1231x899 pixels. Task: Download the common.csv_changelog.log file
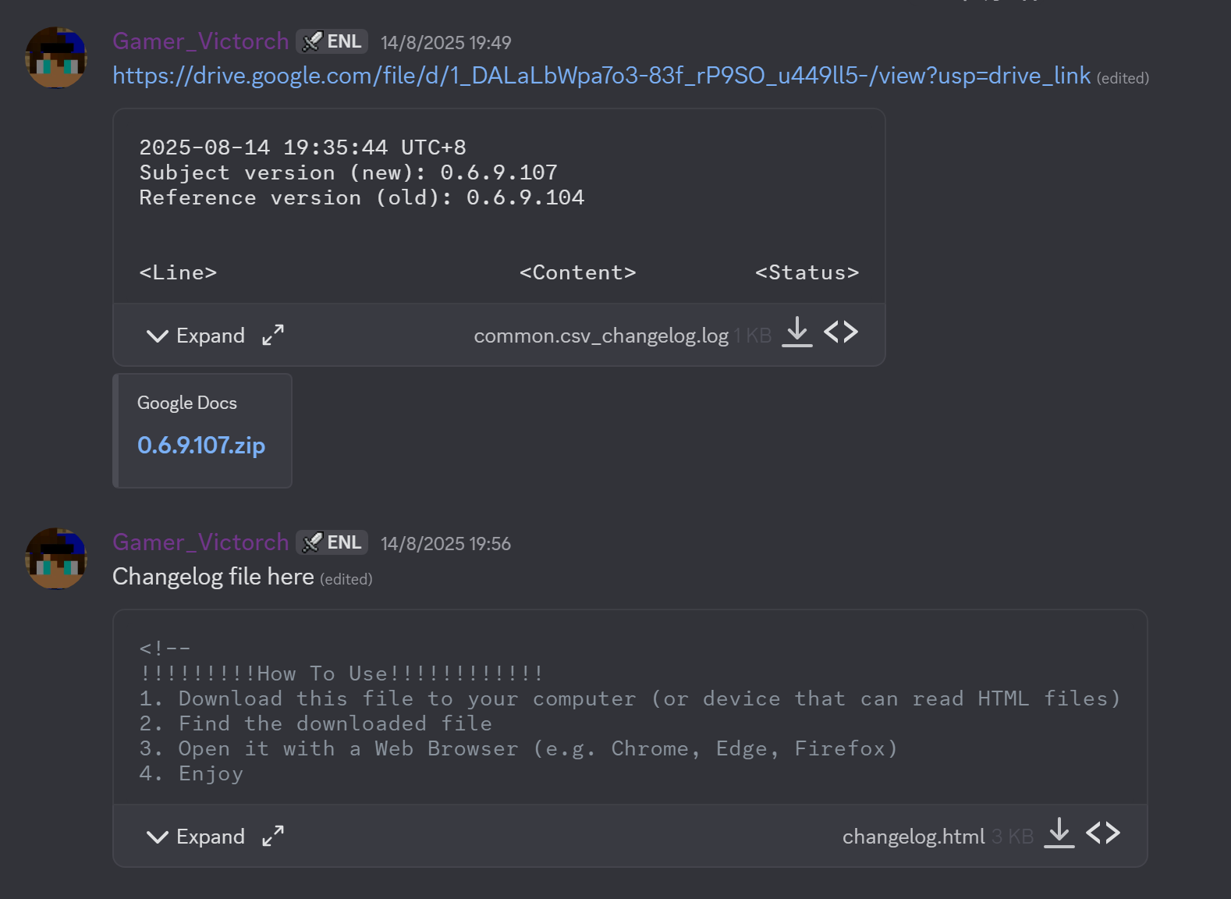tap(796, 332)
